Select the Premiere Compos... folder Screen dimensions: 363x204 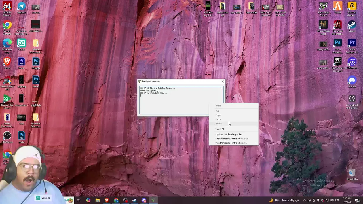(x=36, y=120)
